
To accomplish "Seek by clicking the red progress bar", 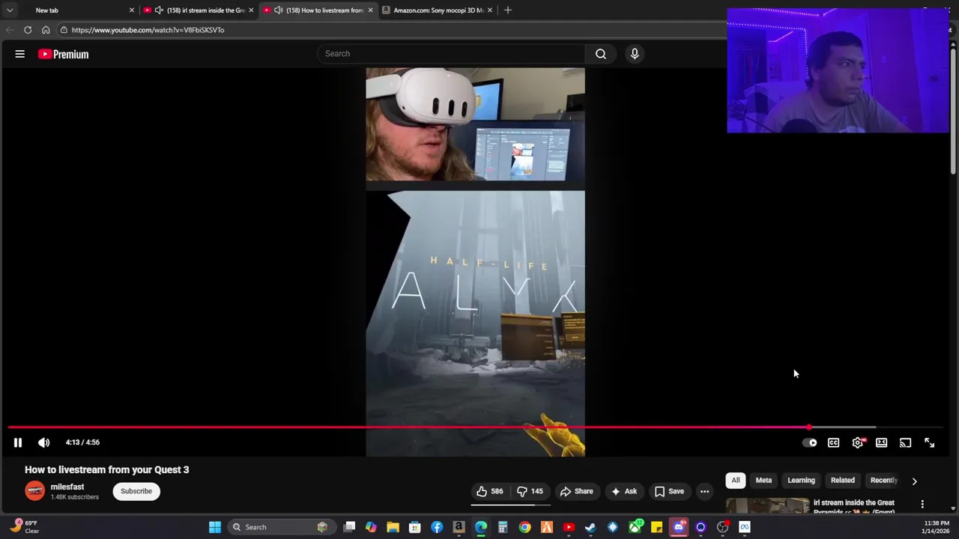I will 409,427.
